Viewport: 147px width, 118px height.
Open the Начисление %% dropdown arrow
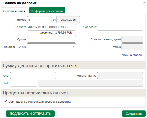click(74, 47)
